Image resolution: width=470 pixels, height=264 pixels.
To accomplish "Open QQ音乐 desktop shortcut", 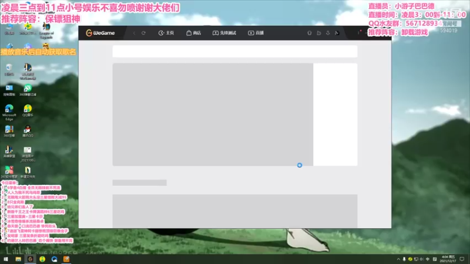I will 28,111.
